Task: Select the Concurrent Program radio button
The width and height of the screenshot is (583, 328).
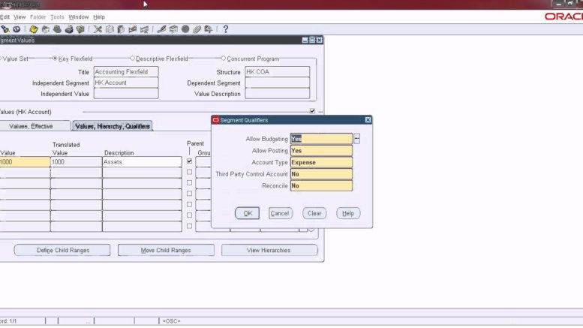Action: point(223,59)
